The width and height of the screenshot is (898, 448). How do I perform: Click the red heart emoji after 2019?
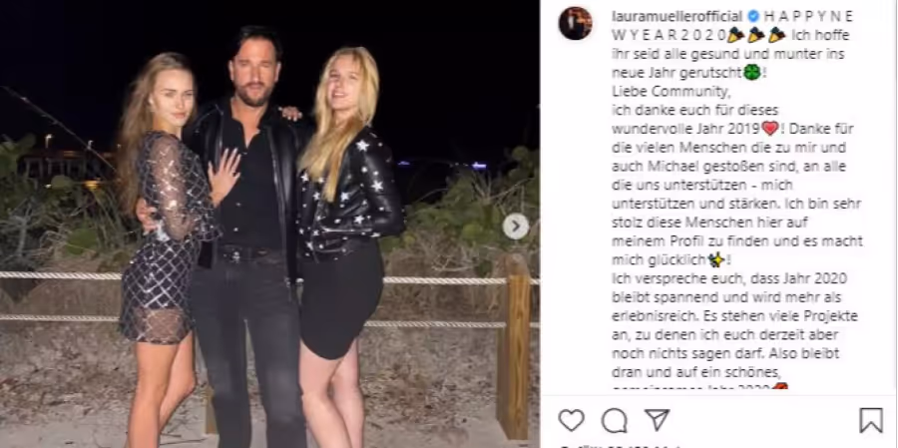pos(769,129)
